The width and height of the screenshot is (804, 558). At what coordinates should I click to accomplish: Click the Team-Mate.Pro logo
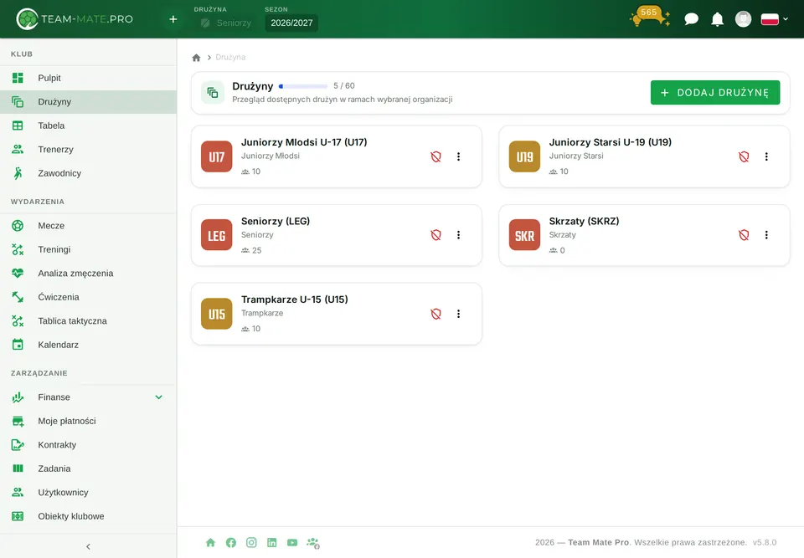(75, 19)
